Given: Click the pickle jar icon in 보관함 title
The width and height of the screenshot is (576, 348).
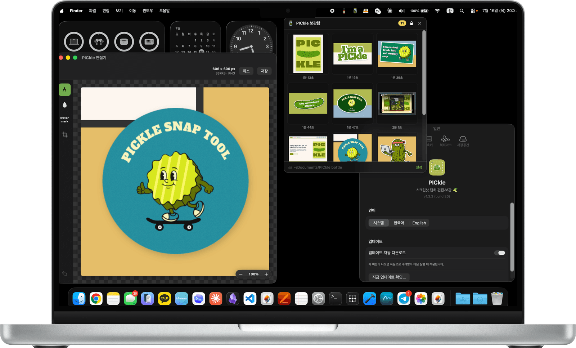Looking at the screenshot, I should point(291,23).
